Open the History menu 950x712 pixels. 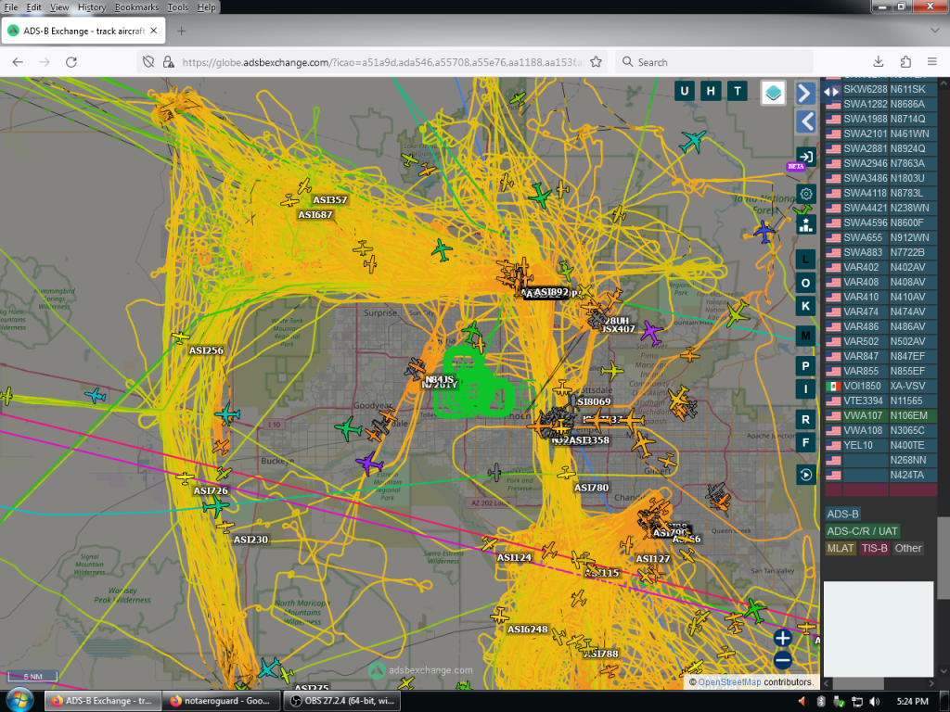pos(92,7)
